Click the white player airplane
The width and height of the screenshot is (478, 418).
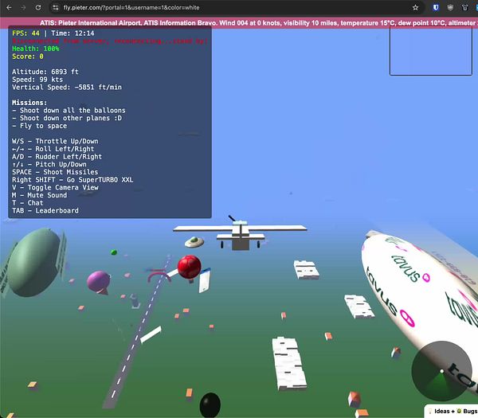[x=240, y=234]
